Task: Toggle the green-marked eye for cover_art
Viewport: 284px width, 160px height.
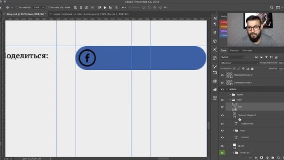Action: [x=222, y=153]
